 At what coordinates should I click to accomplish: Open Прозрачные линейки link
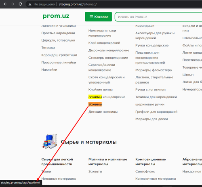59,63
